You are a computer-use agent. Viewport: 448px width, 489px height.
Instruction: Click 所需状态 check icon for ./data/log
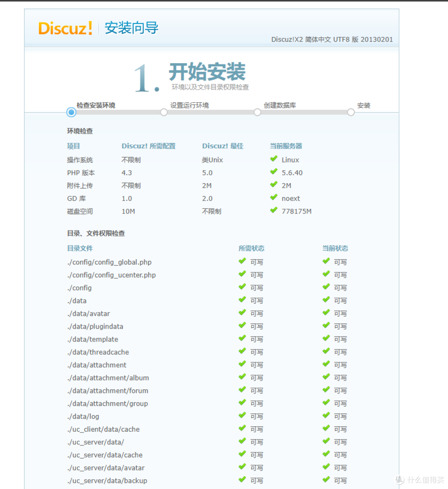[x=242, y=416]
